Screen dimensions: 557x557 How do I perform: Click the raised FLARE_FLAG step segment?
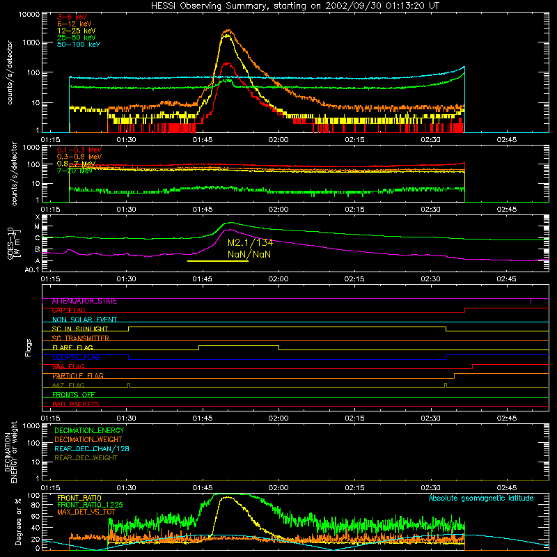pyautogui.click(x=239, y=345)
